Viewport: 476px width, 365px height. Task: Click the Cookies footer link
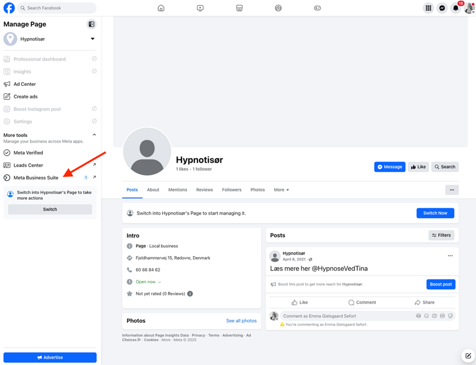click(x=151, y=340)
